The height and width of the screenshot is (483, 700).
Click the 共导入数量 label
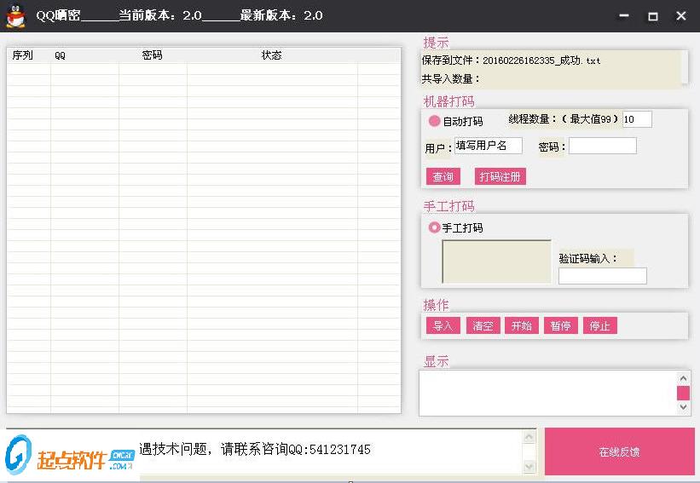tap(450, 79)
